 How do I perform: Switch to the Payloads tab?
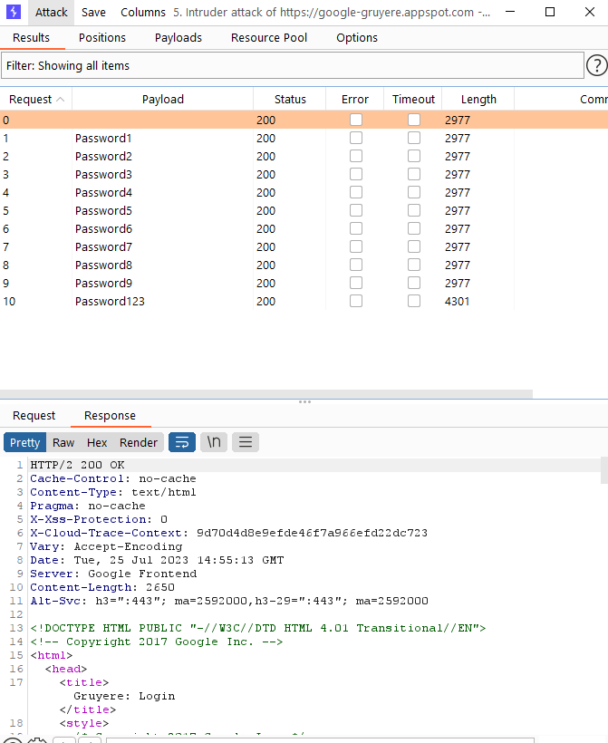point(179,37)
